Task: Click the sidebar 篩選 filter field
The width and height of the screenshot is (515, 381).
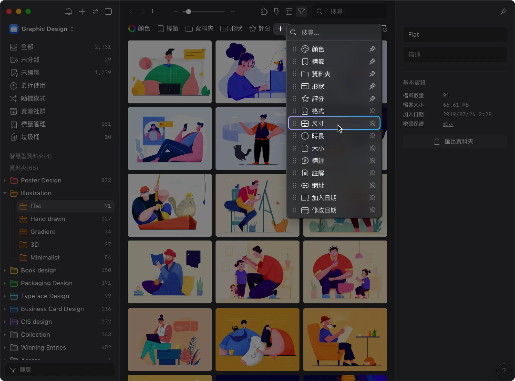Action: pyautogui.click(x=60, y=369)
